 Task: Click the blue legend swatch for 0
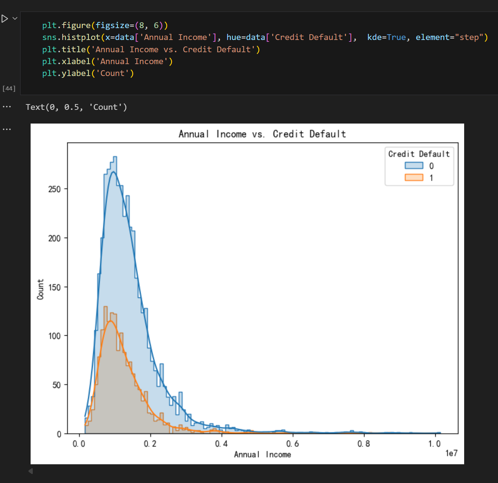tap(414, 166)
